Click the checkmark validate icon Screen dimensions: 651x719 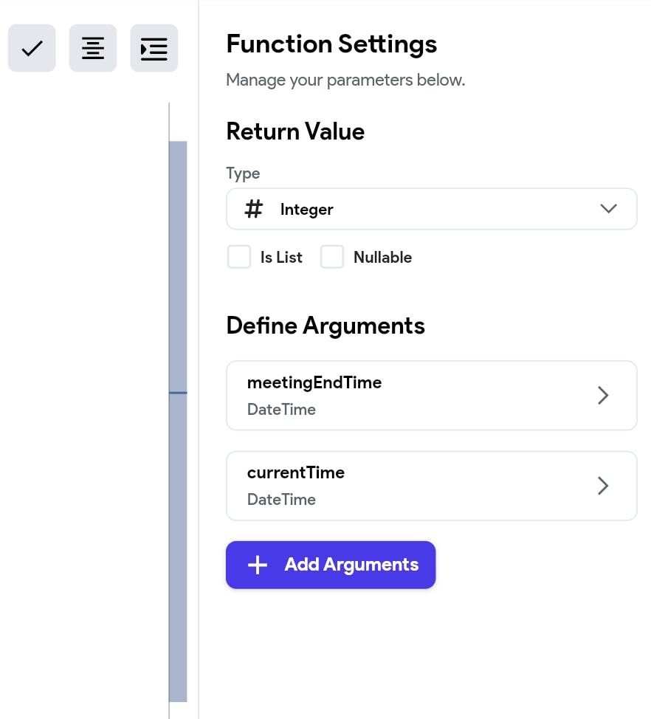point(32,48)
